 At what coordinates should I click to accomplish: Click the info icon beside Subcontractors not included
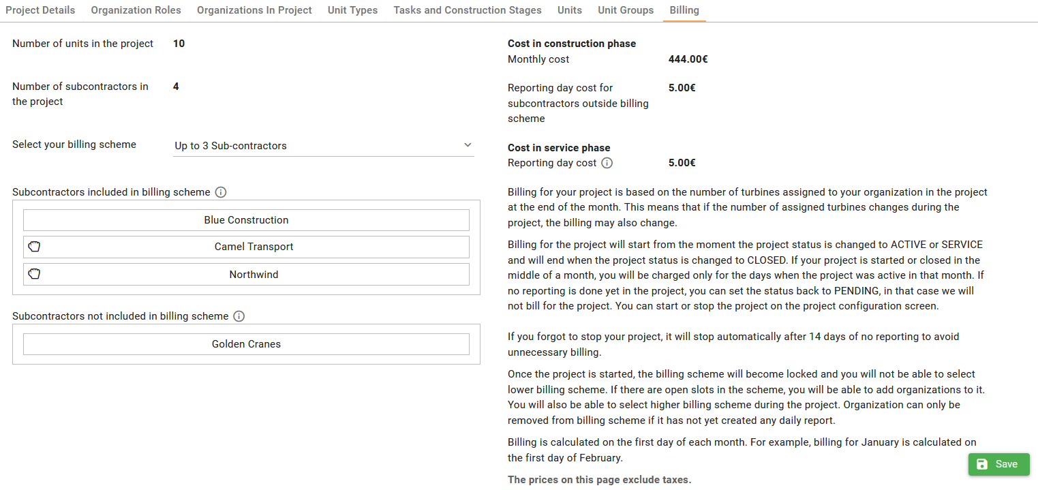click(239, 316)
